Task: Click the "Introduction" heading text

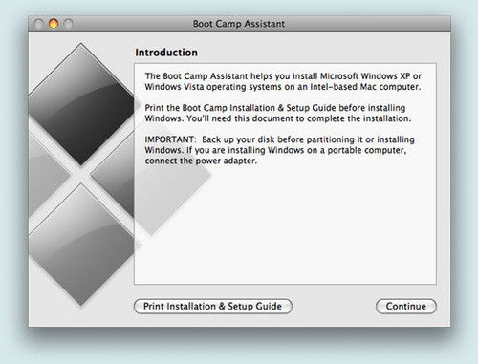Action: point(166,53)
